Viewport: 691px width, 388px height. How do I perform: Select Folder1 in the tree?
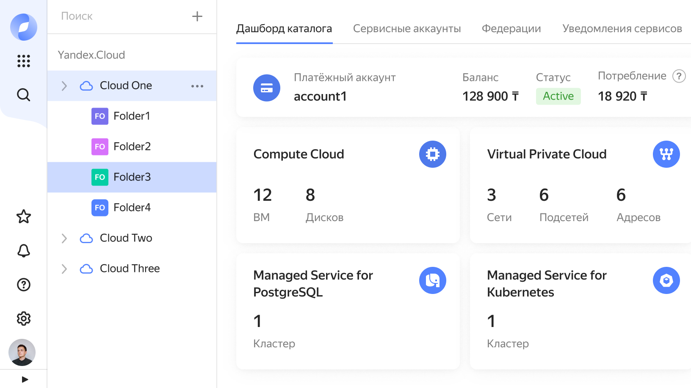pyautogui.click(x=131, y=116)
